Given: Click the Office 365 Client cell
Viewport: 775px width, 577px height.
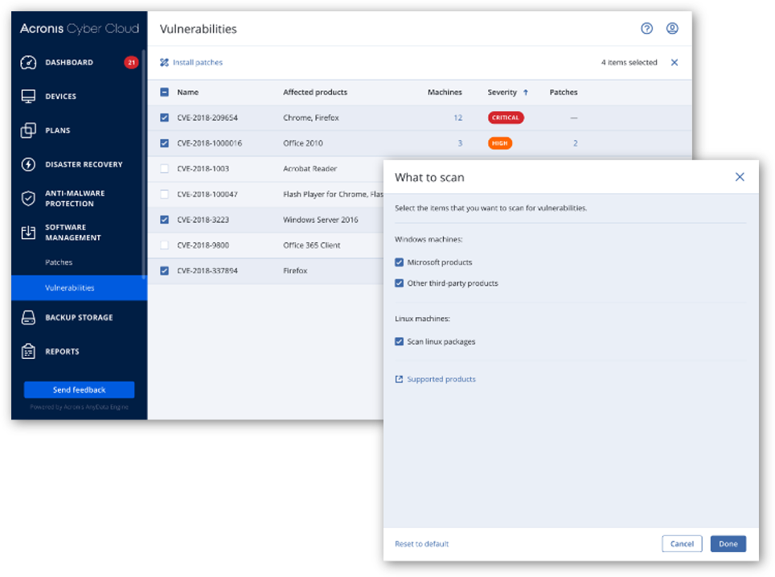Looking at the screenshot, I should [x=311, y=245].
